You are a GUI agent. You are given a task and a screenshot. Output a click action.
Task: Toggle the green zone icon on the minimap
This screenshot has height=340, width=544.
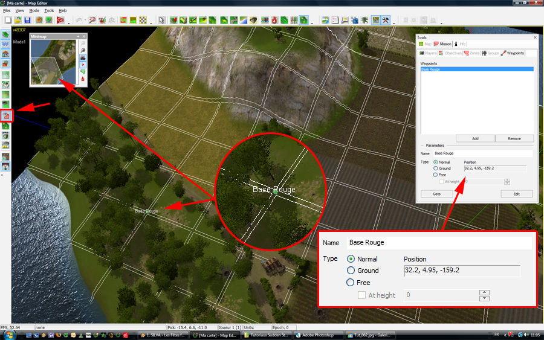(x=83, y=72)
